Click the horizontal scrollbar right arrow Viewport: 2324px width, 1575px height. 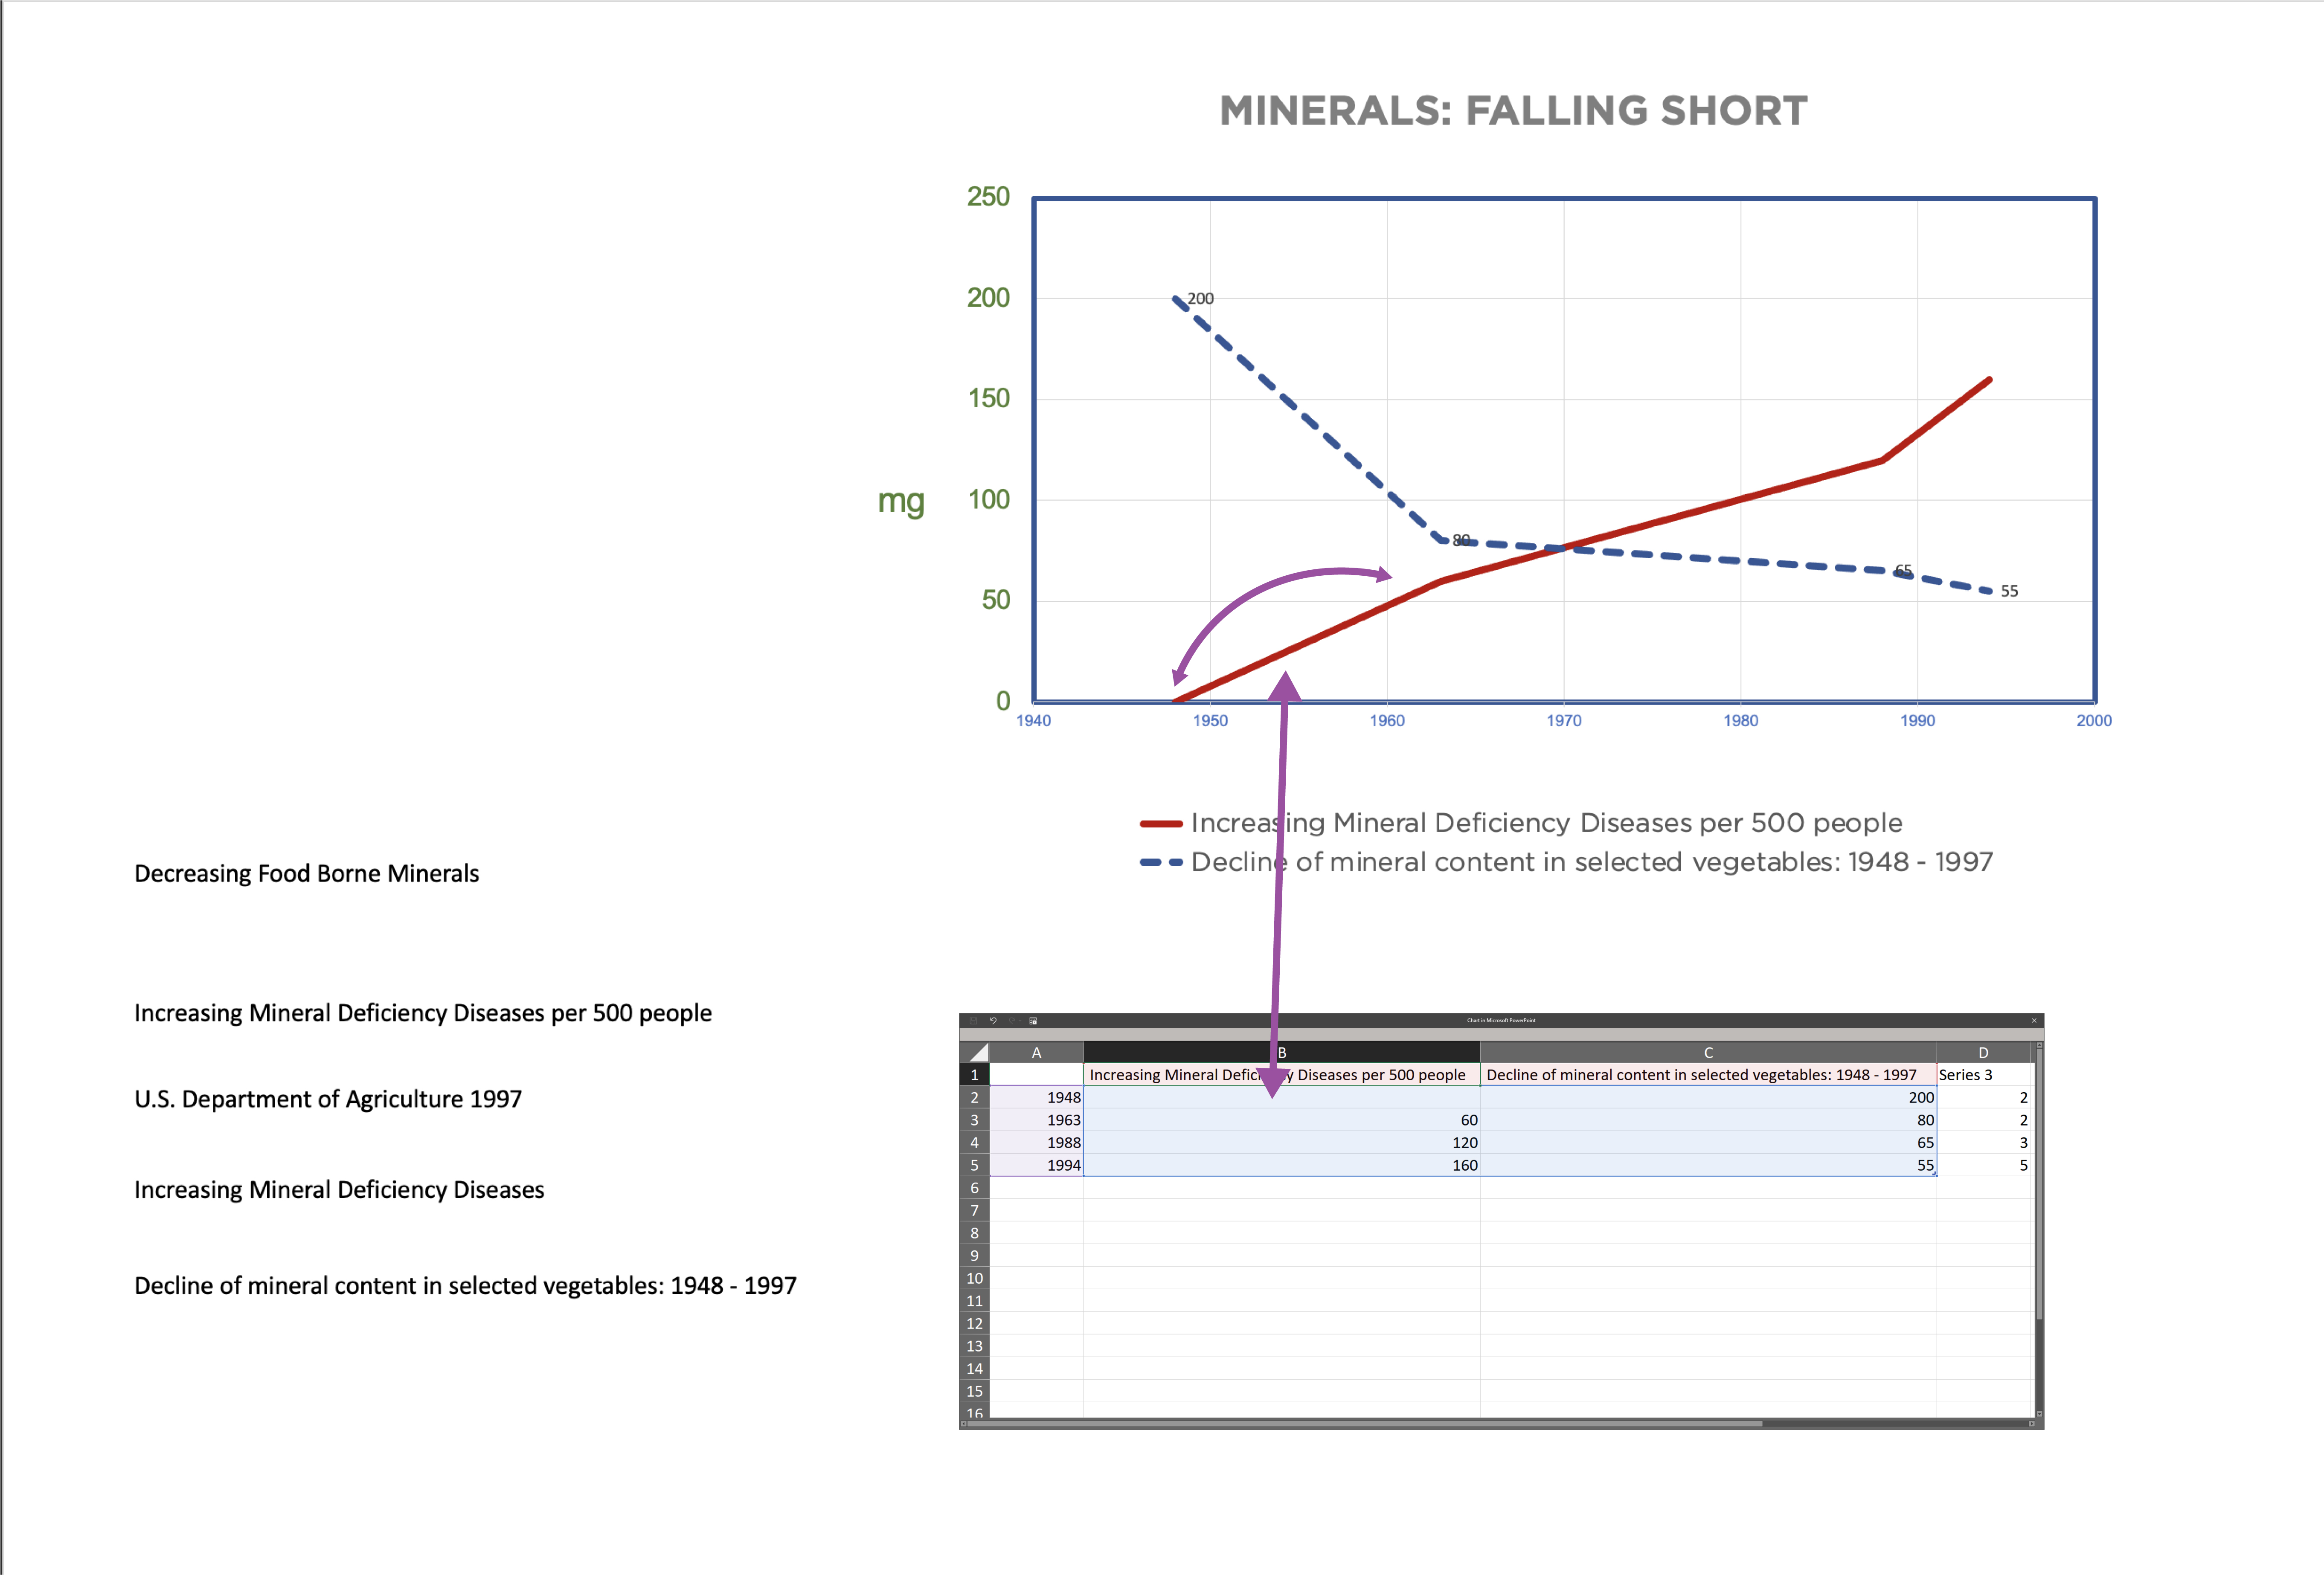click(2032, 1424)
